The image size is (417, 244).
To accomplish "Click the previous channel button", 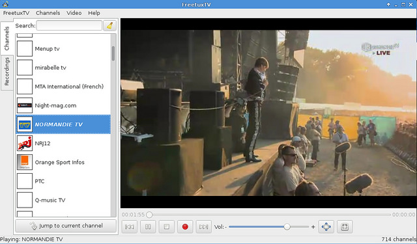I will tap(130, 226).
